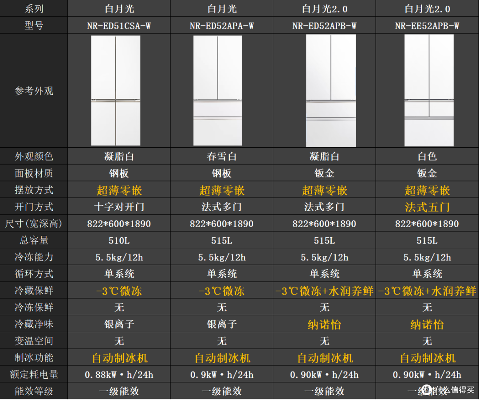This screenshot has height=400, width=479.
Task: Select '无' in 变温空间 row under NR-ED52APA-W
Action: [x=221, y=341]
